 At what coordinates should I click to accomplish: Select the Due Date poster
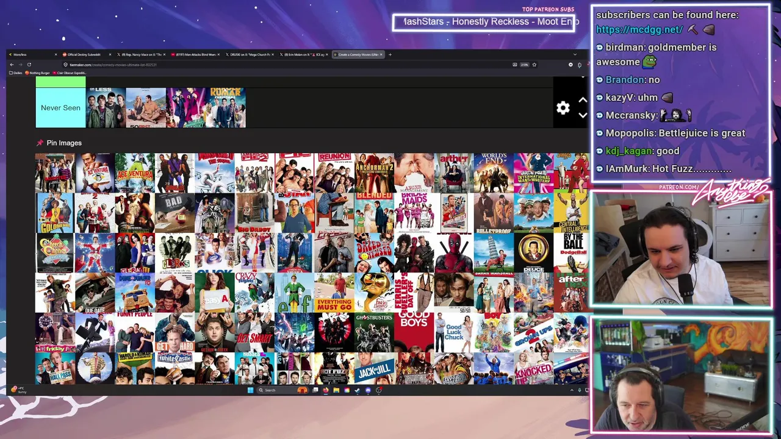pyautogui.click(x=95, y=292)
